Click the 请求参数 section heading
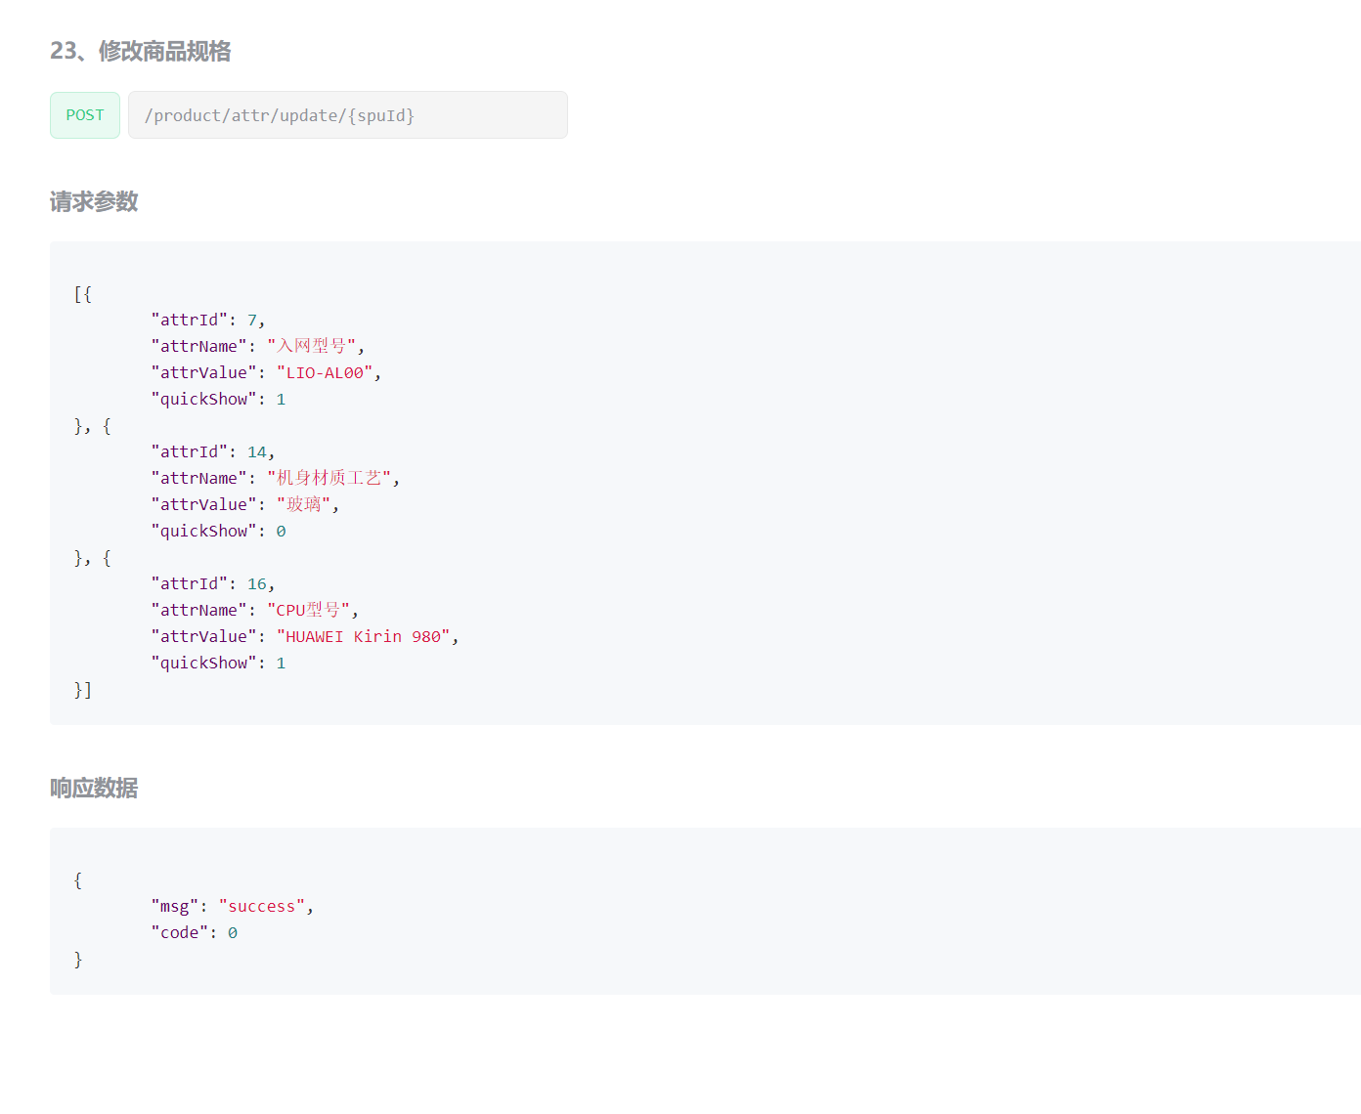Image resolution: width=1361 pixels, height=1114 pixels. coord(94,202)
